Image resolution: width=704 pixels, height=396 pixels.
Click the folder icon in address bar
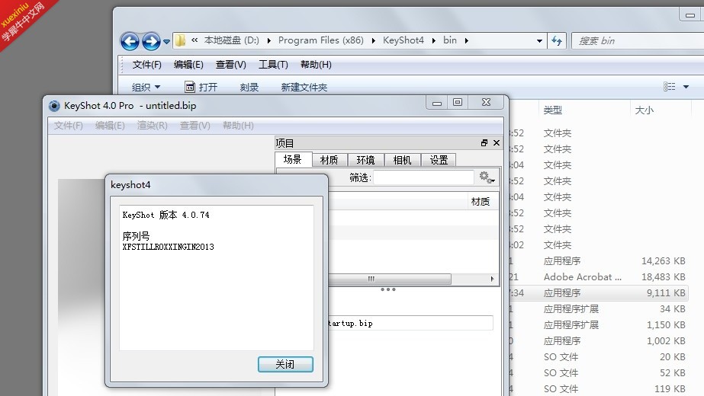180,40
